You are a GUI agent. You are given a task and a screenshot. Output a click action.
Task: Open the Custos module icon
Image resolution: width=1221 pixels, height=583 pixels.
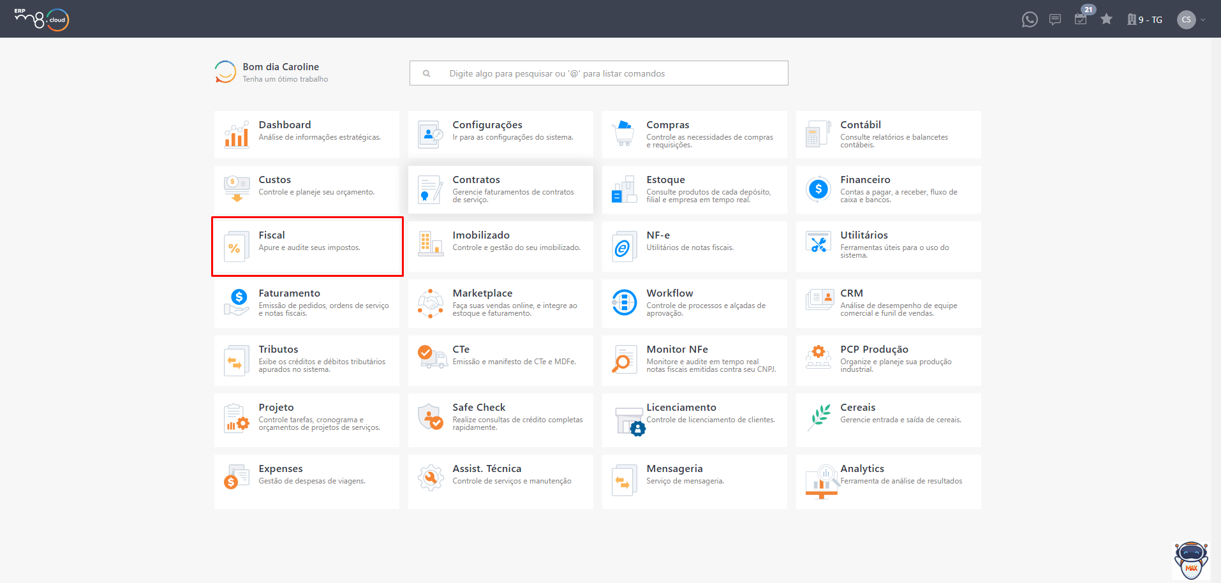(237, 189)
